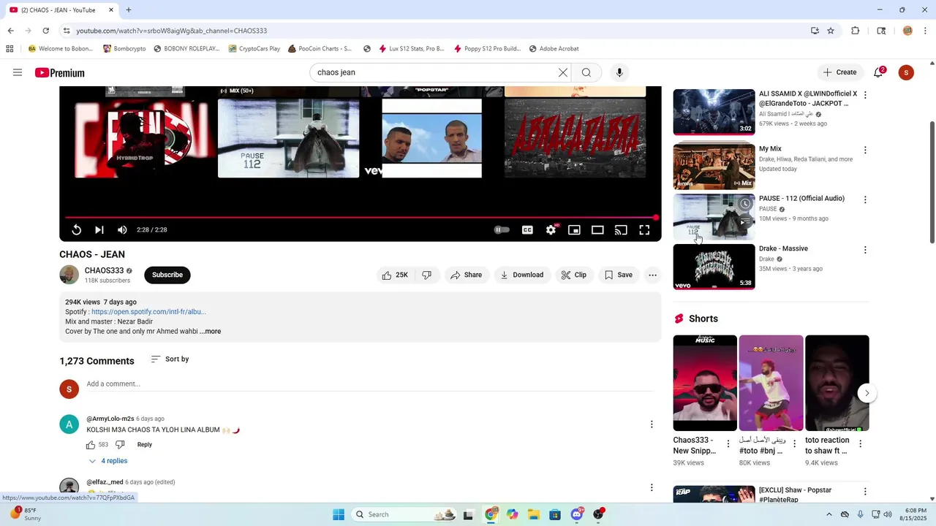
Task: Open Lux S12 Stats bookmark
Action: (411, 49)
